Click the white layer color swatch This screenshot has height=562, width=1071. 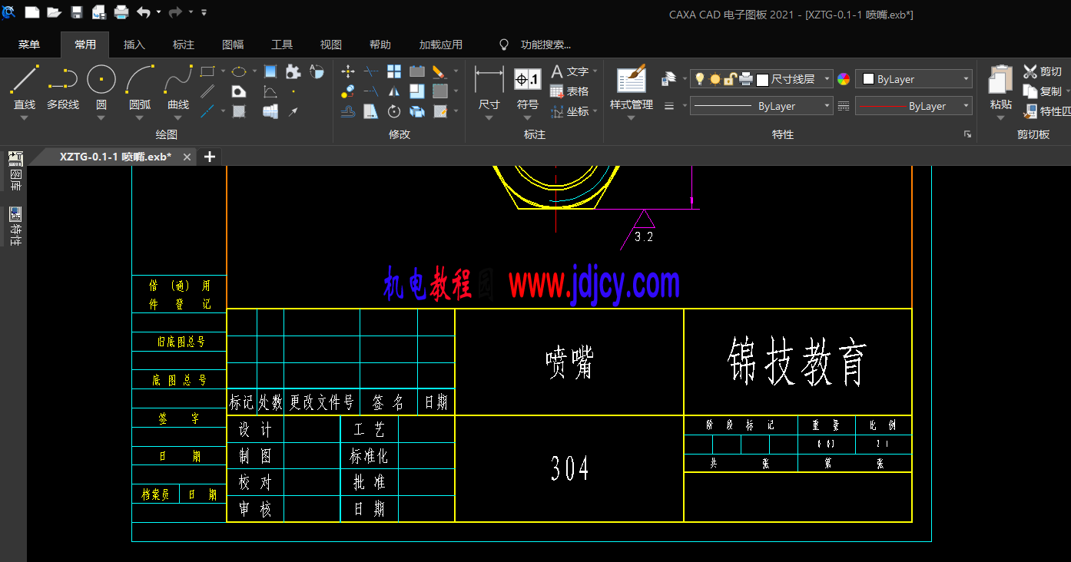[762, 79]
